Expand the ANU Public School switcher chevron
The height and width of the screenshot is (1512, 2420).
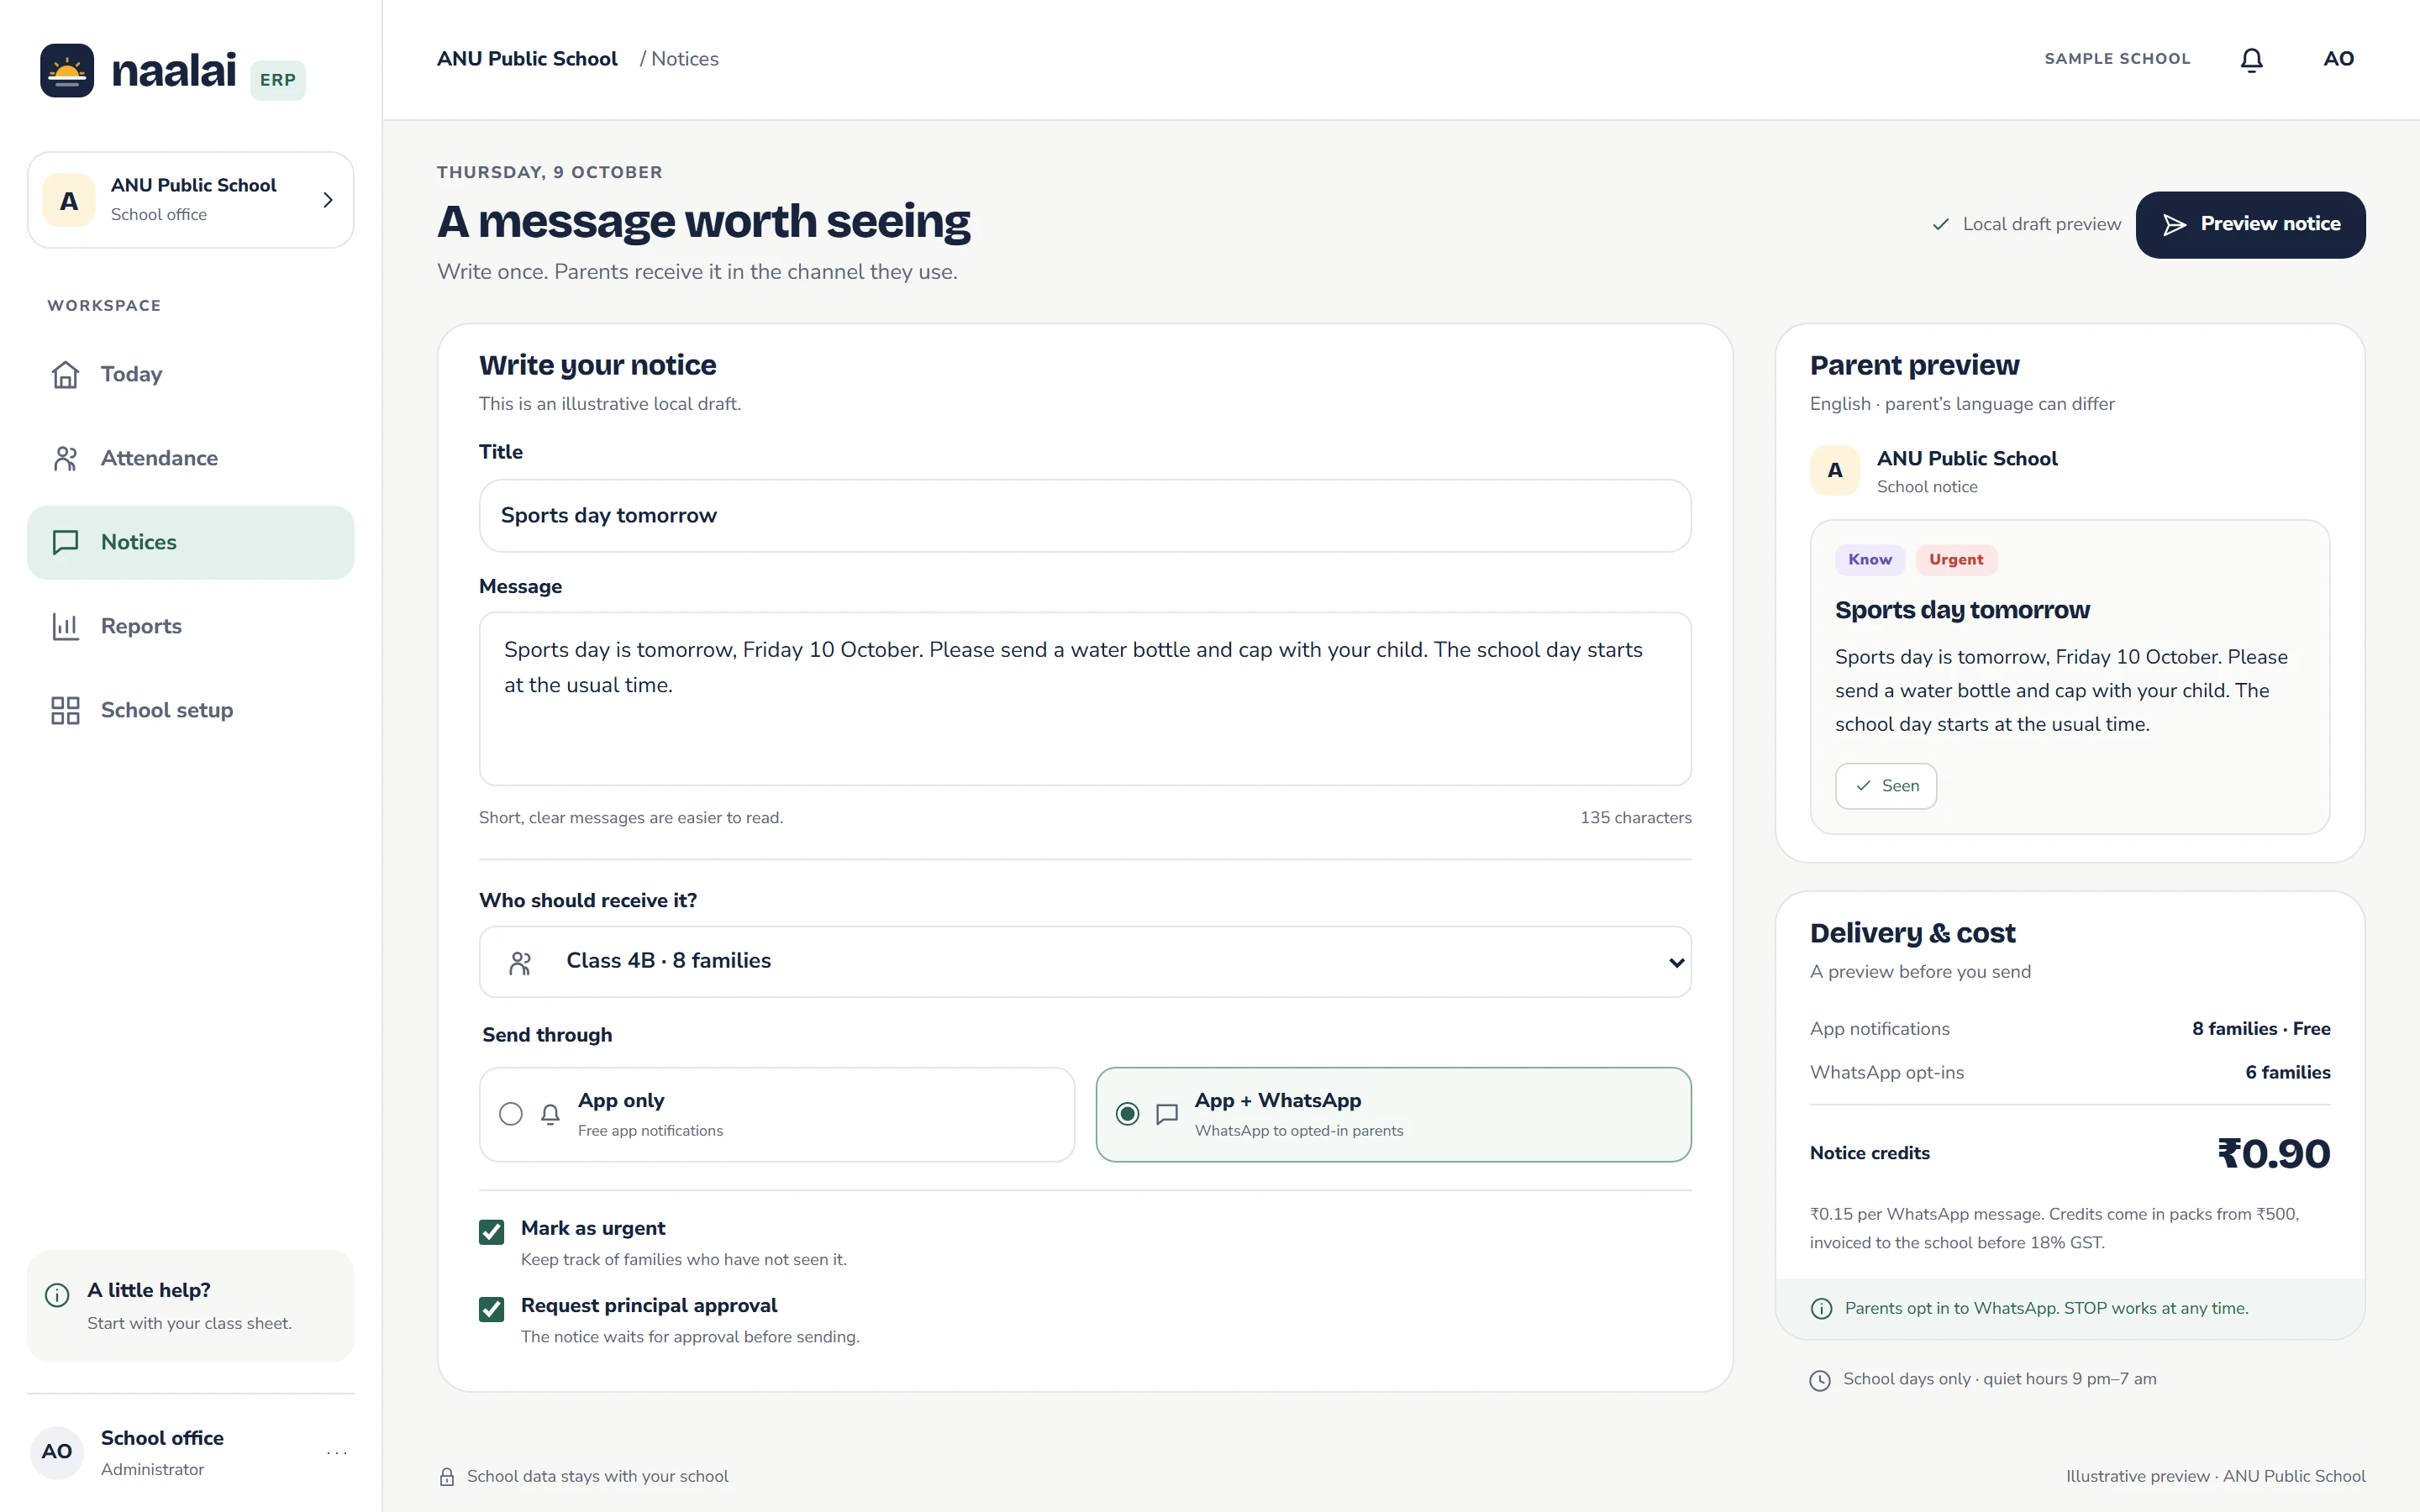coord(328,200)
